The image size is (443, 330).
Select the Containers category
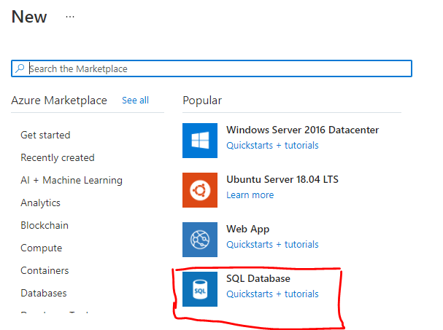tap(45, 270)
